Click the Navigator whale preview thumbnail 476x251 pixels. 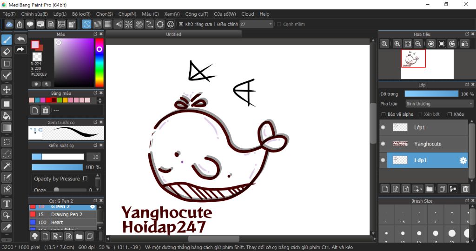(413, 59)
